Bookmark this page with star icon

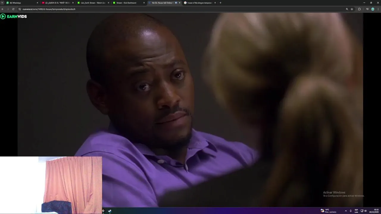[352, 9]
